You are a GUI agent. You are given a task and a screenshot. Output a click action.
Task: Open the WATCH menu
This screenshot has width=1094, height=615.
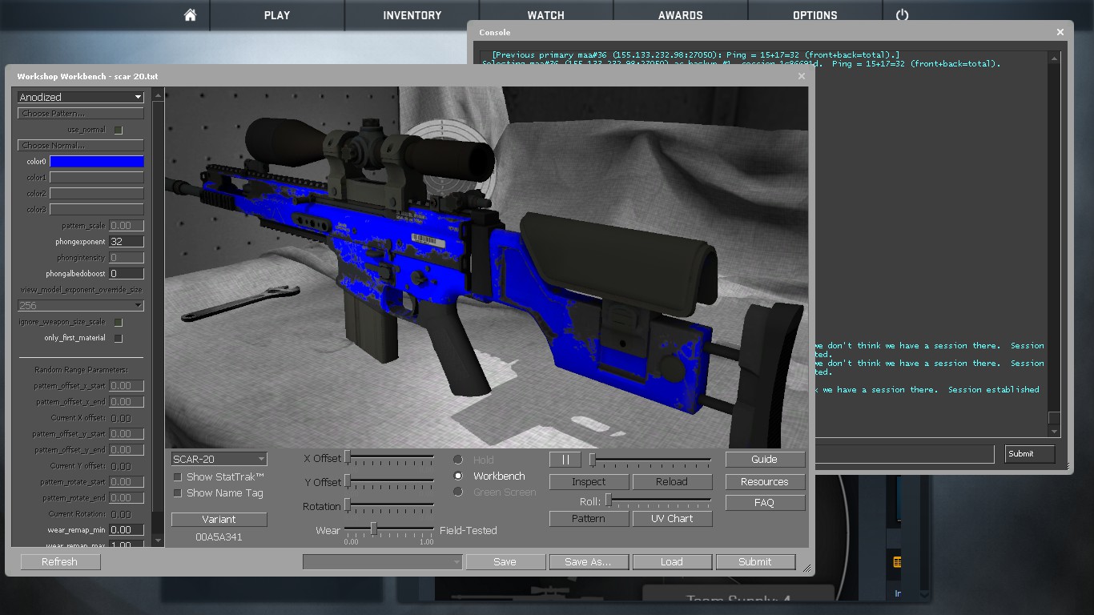pos(546,15)
